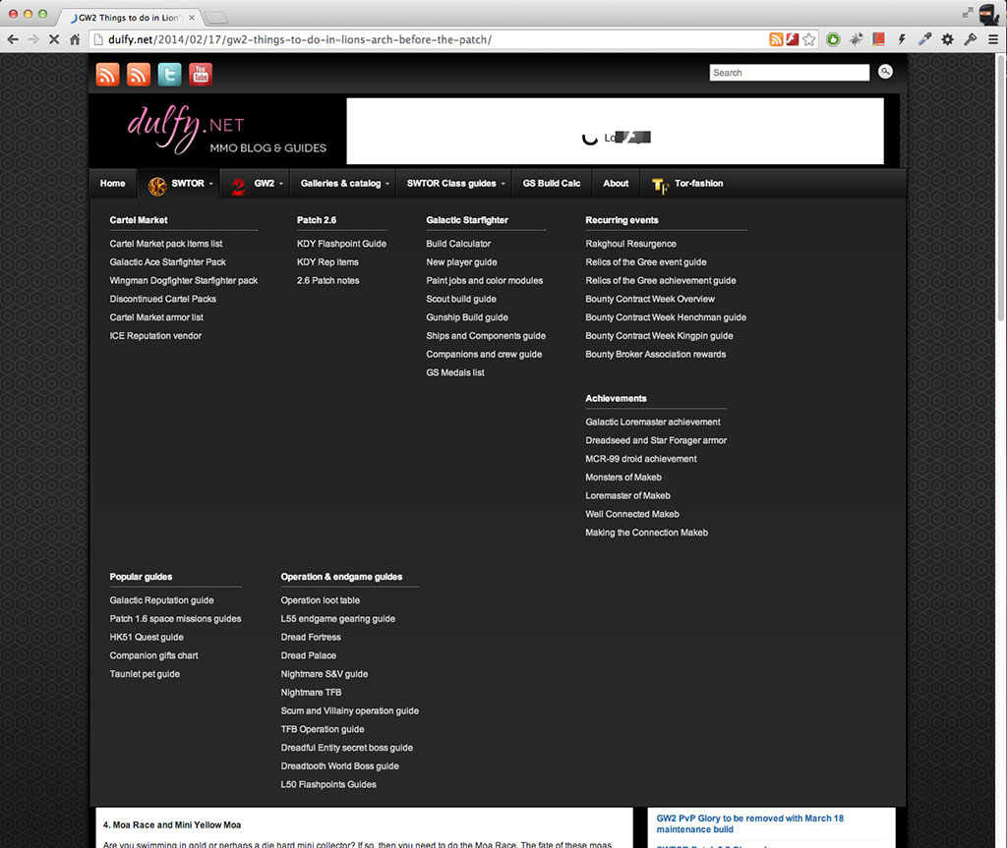
Task: Open Galactic Loremaster achievement link
Action: [x=653, y=422]
